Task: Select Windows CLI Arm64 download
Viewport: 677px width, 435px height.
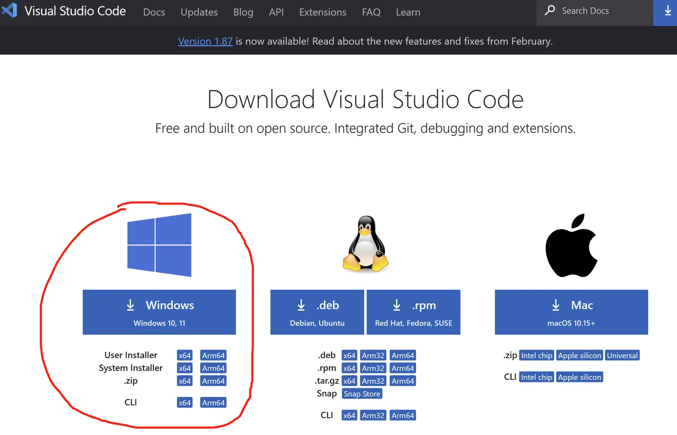Action: point(213,403)
